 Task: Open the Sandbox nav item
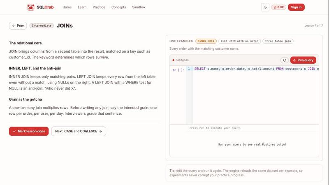point(139,7)
